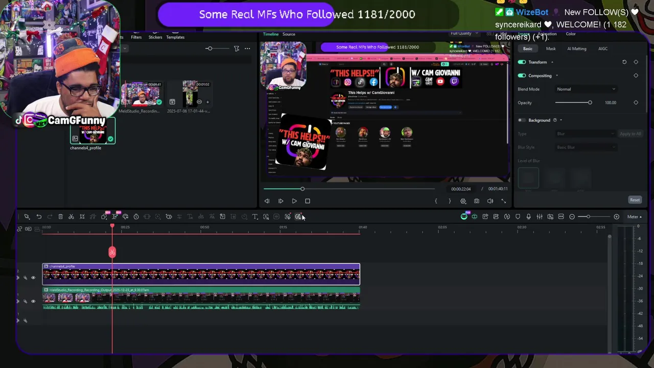Open the Stickers tab
Screen dimensions: 654x368
(155, 37)
